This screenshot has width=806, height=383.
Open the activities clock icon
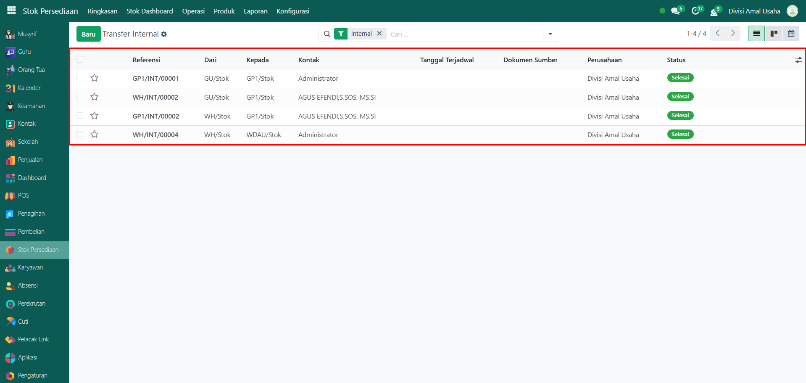coord(695,11)
